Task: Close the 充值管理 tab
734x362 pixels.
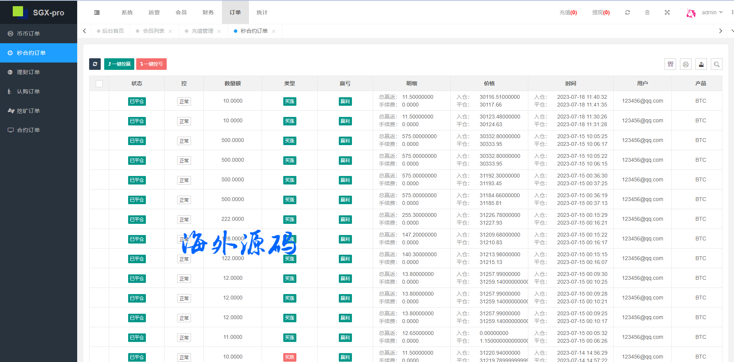Action: coord(219,31)
